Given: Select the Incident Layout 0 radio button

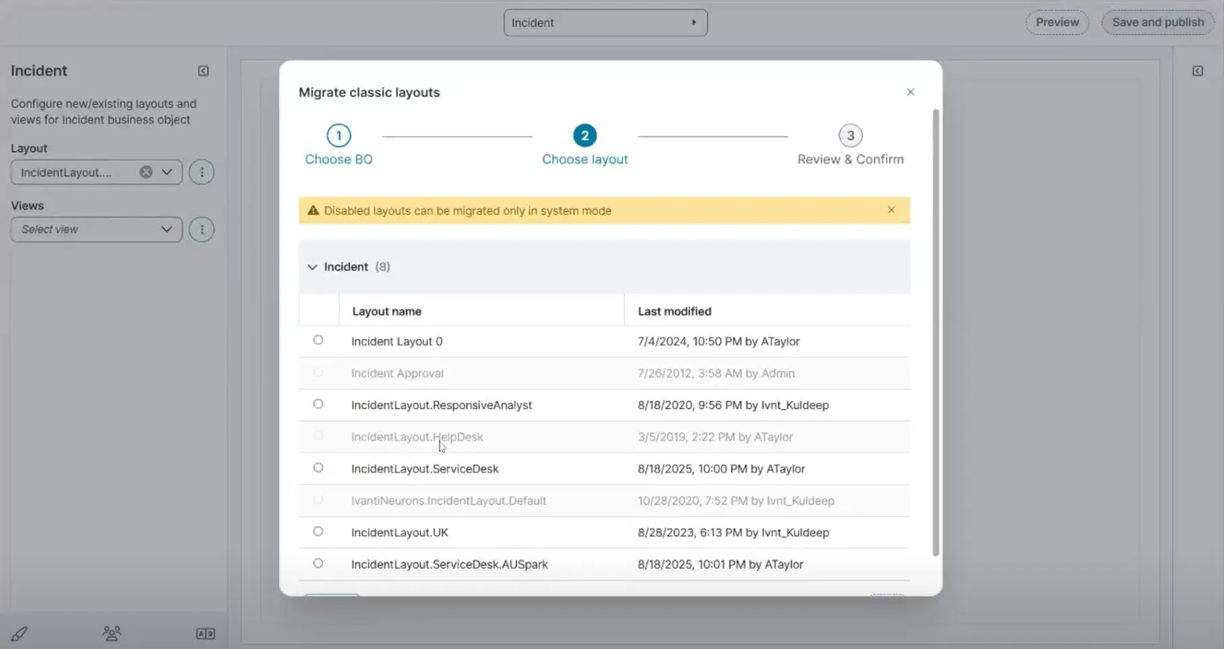Looking at the screenshot, I should point(318,340).
